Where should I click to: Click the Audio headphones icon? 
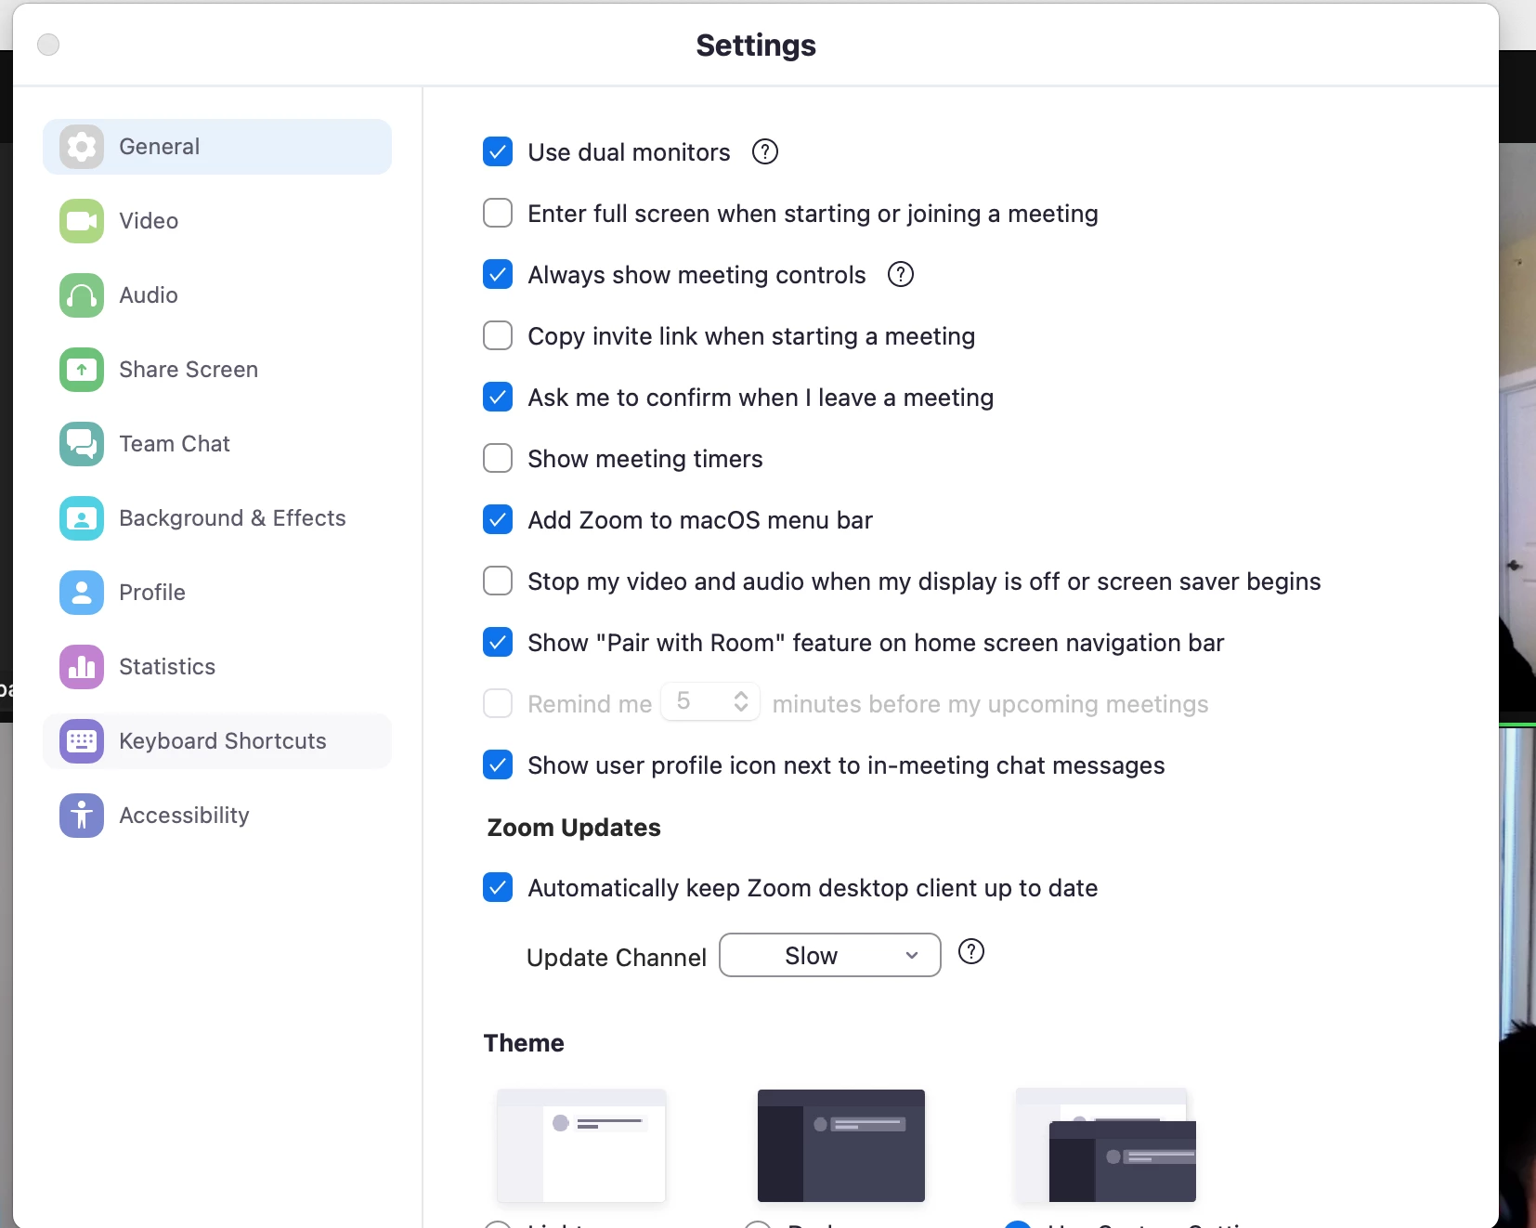tap(82, 295)
